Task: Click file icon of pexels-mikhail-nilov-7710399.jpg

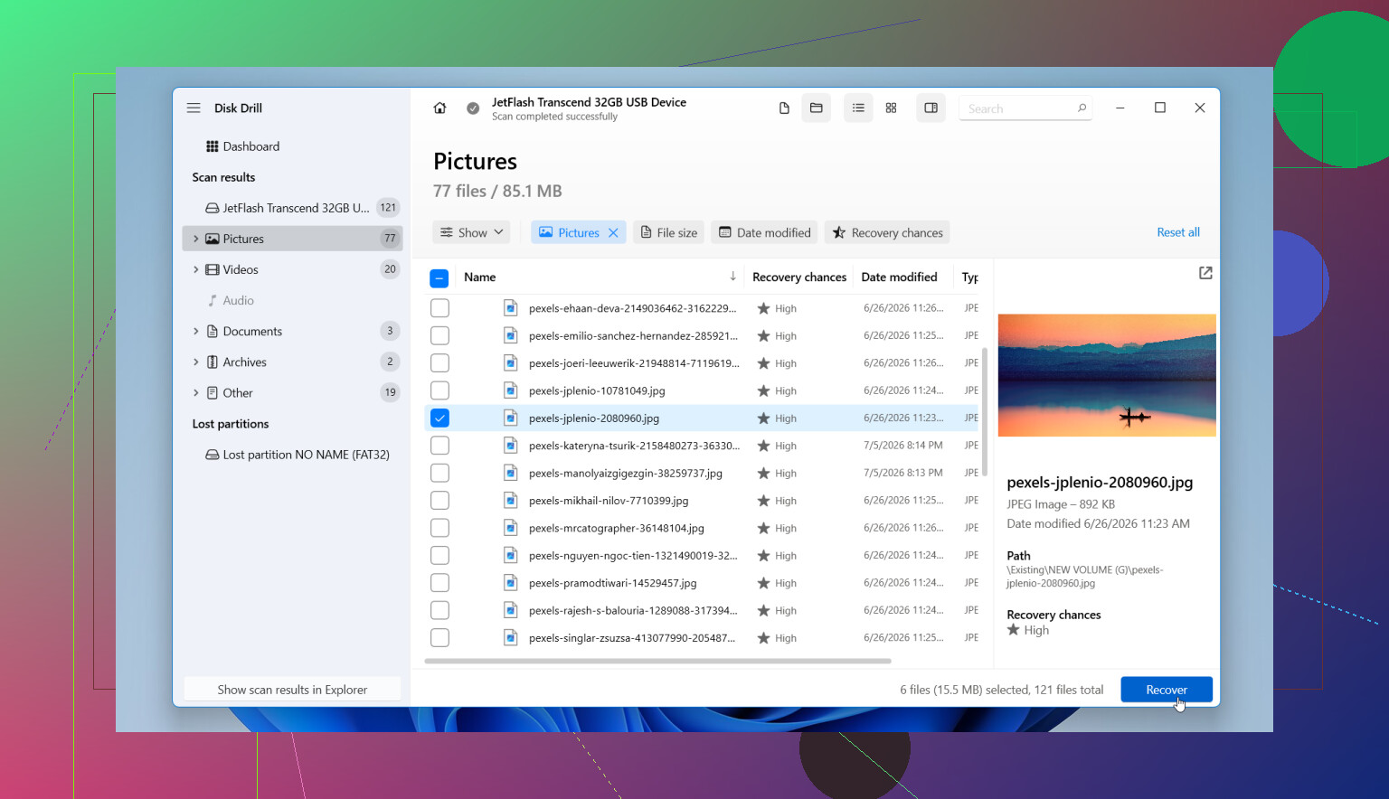Action: pos(510,500)
